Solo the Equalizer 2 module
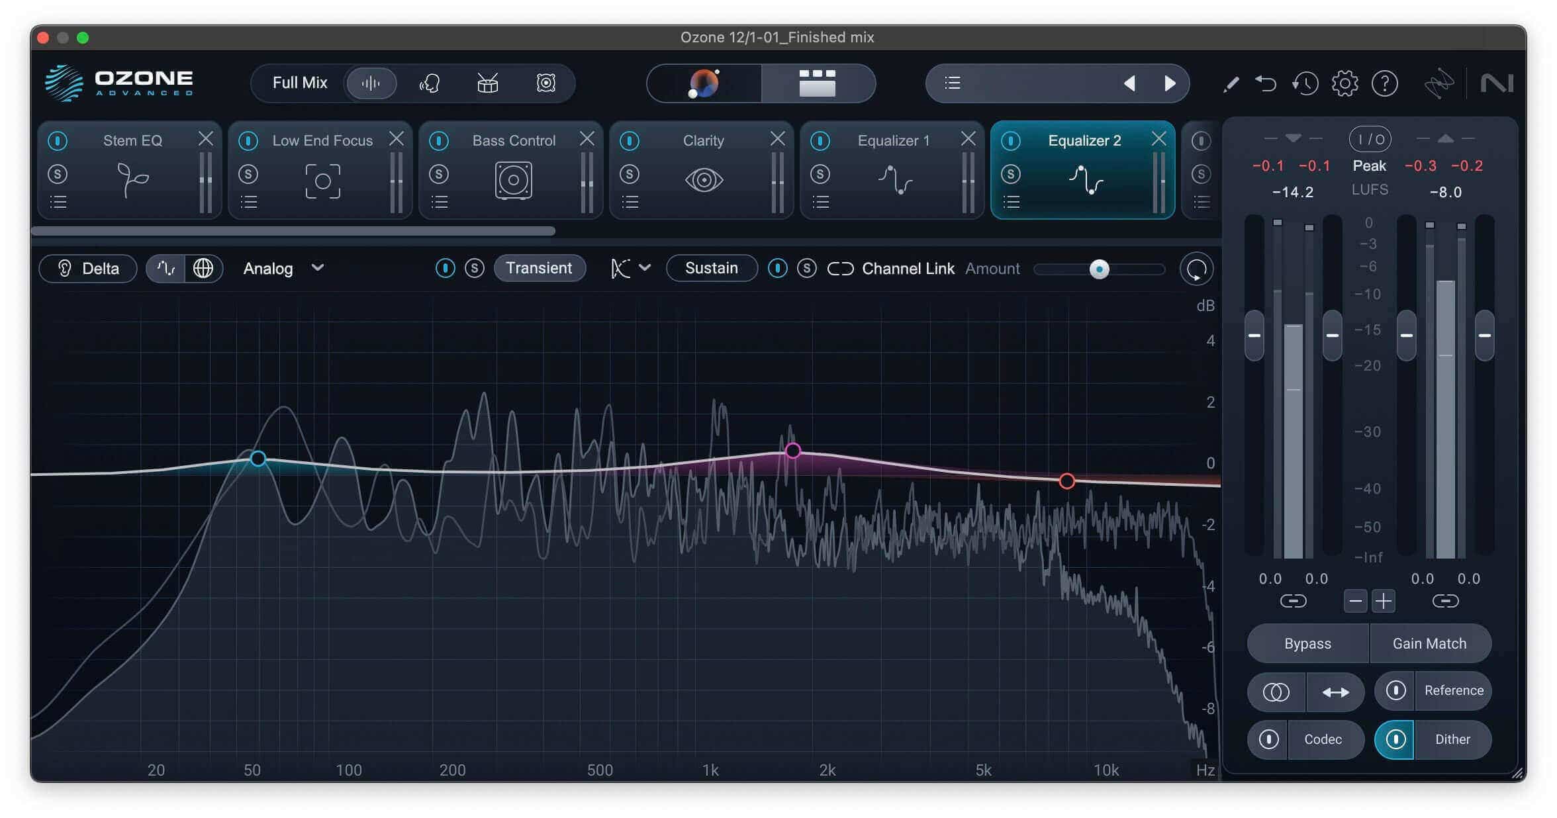This screenshot has width=1557, height=818. click(1011, 174)
